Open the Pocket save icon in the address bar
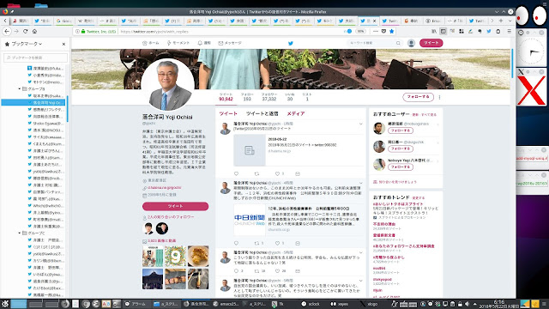Viewport: 549px width, 309px height. (383, 31)
